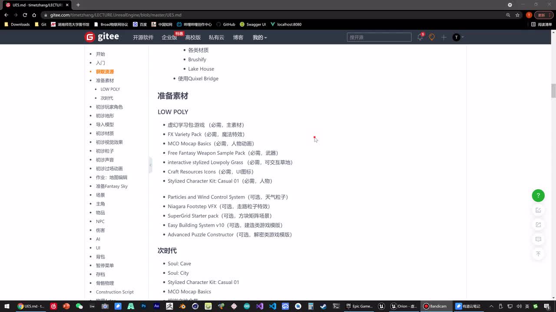Screen dimensions: 556x312
Task: Open Steam from the taskbar
Action: pyautogui.click(x=324, y=306)
